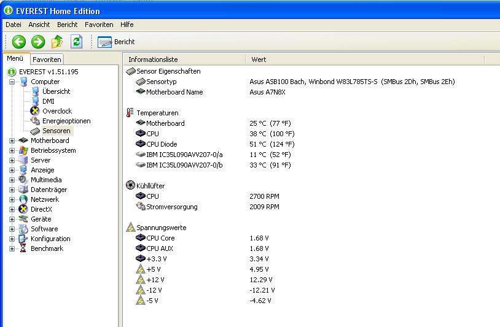Click the Overclock icon
Image resolution: width=500 pixels, height=327 pixels.
pyautogui.click(x=35, y=111)
